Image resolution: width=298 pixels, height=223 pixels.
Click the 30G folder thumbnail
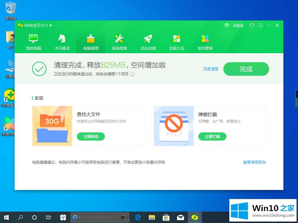pyautogui.click(x=52, y=126)
